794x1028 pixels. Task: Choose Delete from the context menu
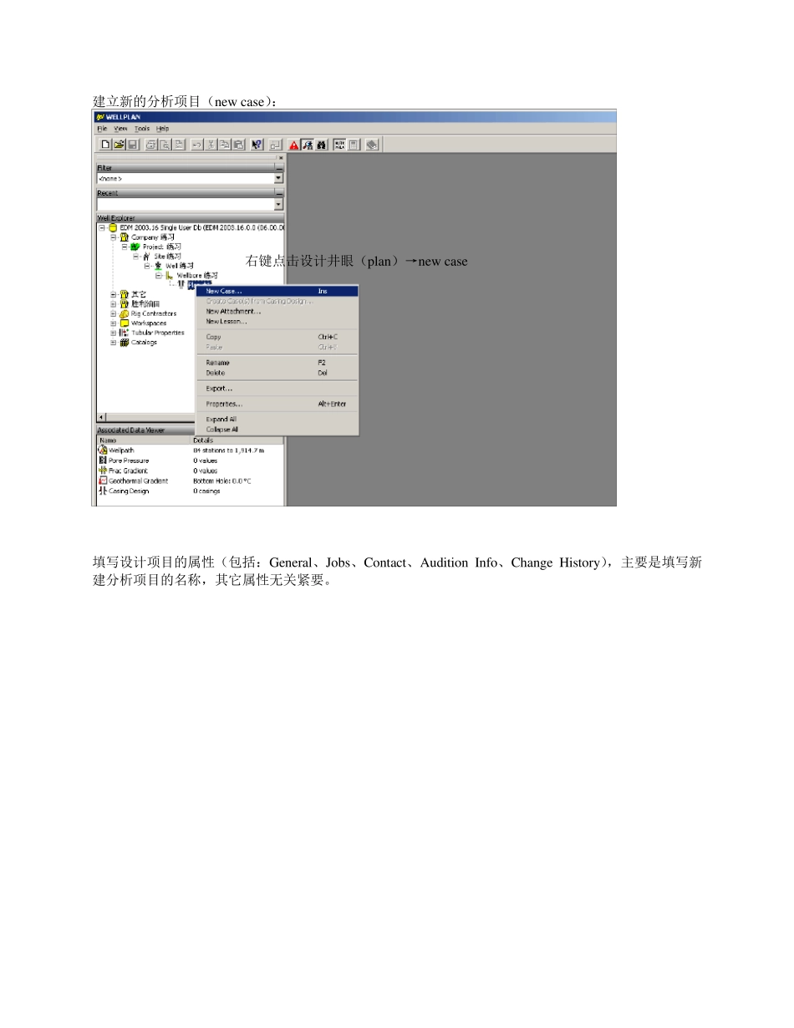tap(277, 373)
